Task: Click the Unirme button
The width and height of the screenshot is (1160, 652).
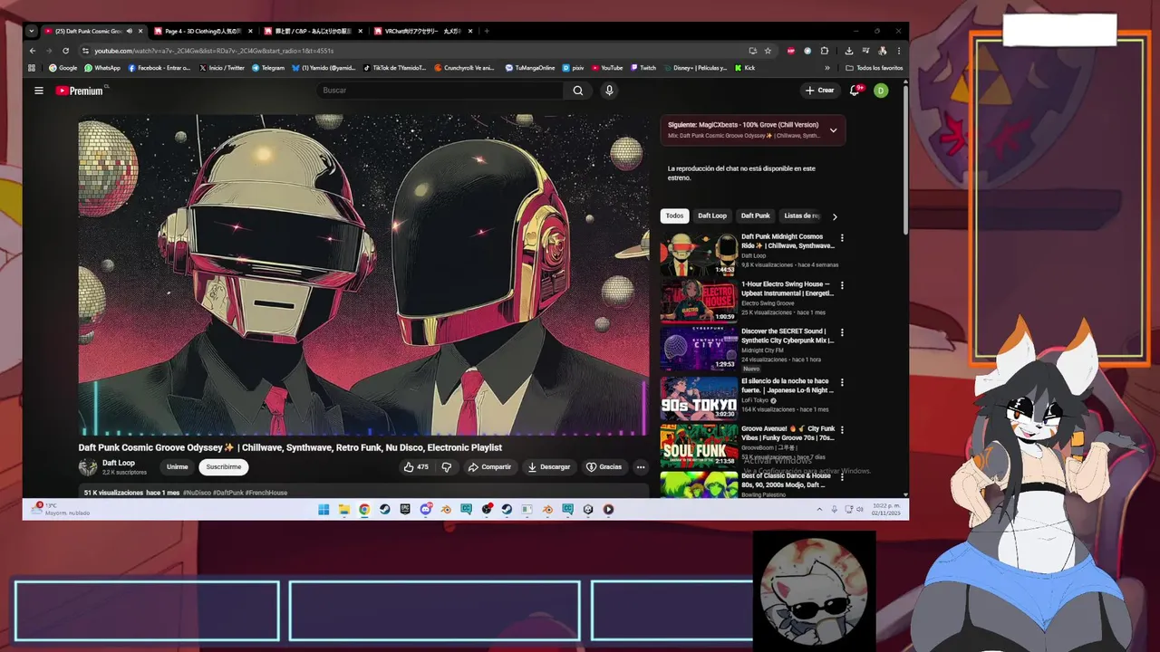Action: (x=178, y=467)
